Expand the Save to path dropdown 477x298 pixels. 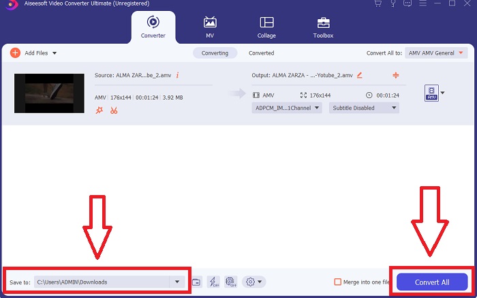coord(177,282)
